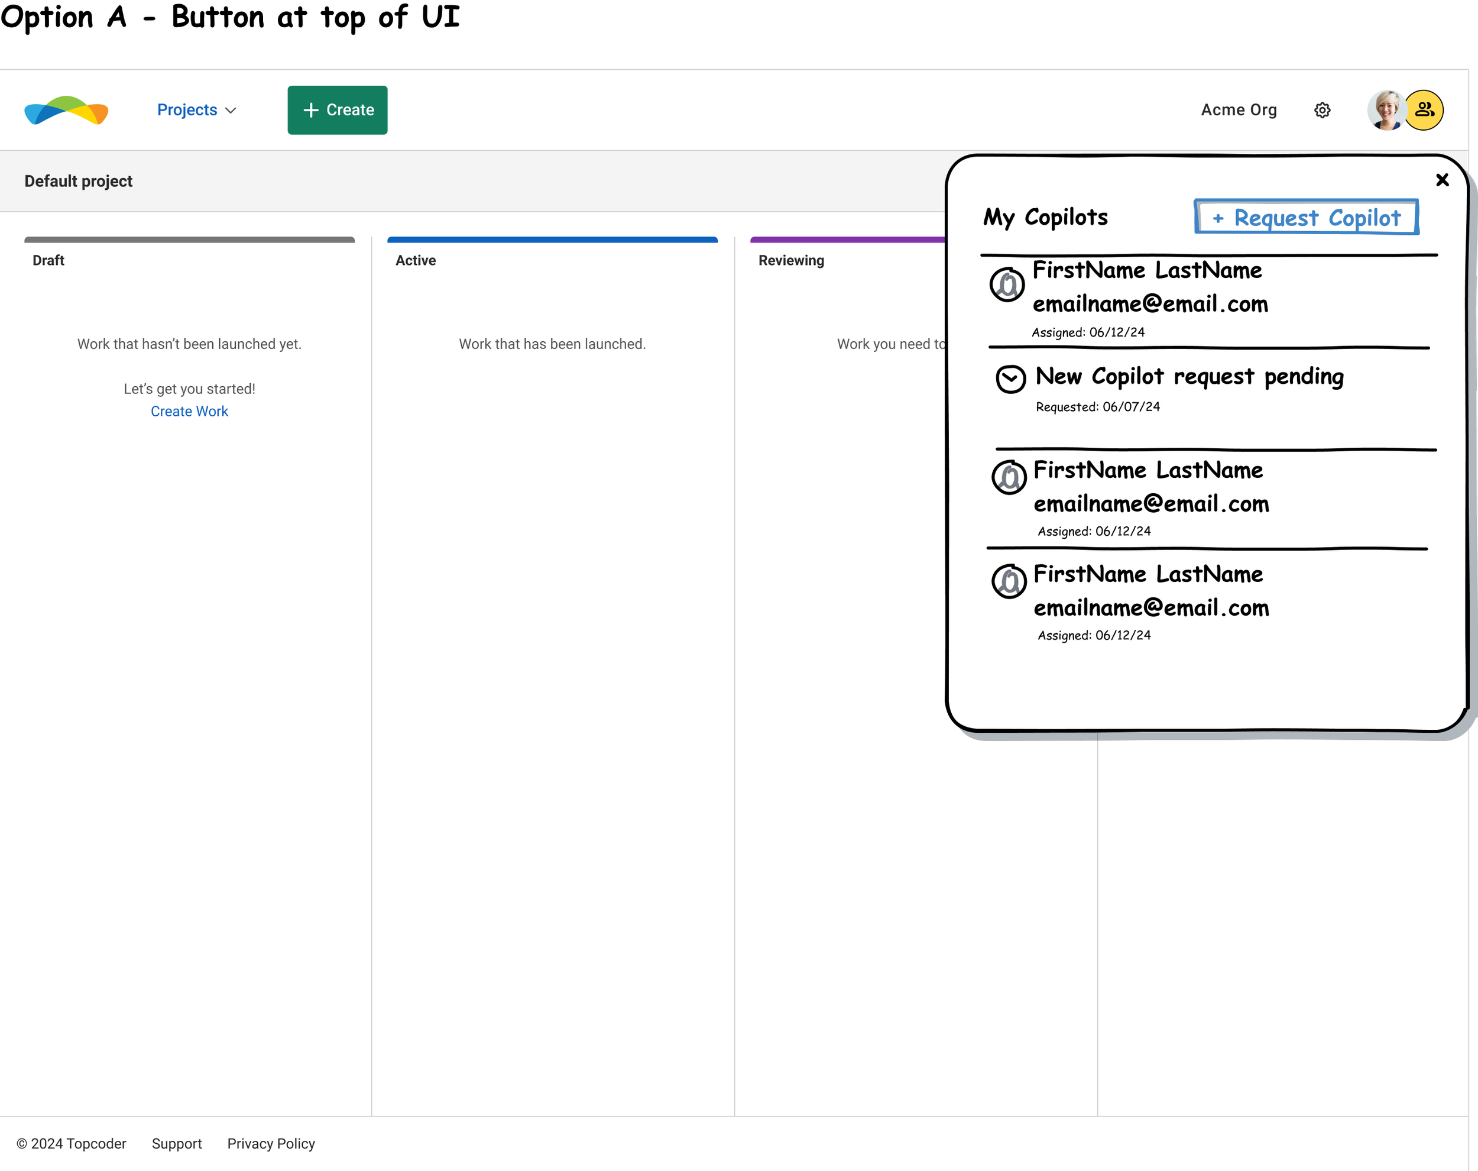Click the Create Work link

coord(189,412)
